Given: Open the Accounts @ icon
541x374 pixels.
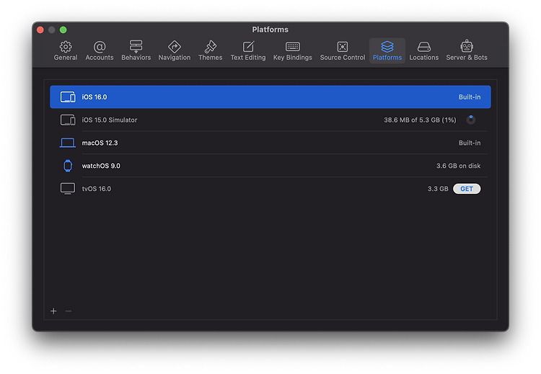Looking at the screenshot, I should click(x=100, y=47).
